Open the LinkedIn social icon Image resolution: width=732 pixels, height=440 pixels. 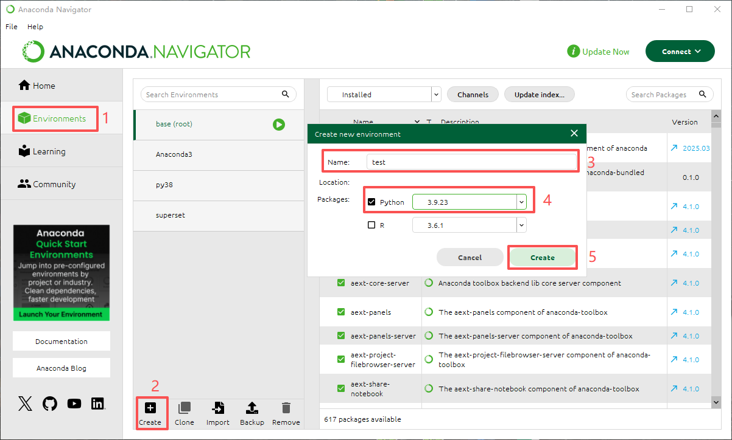pos(98,404)
